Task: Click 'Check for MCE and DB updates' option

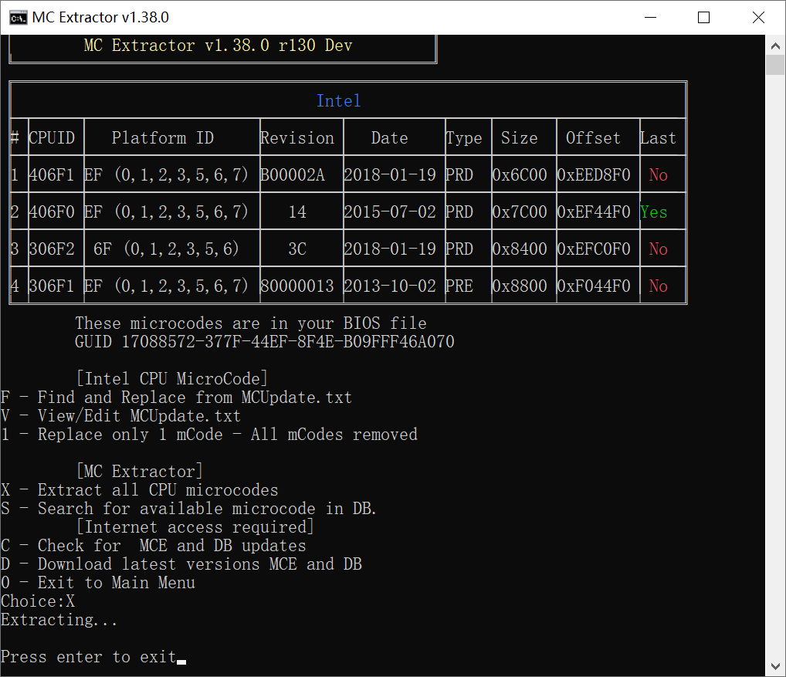Action: [154, 546]
